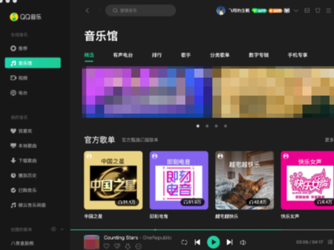
Task: Open the mail inbox icon in header
Action: pyautogui.click(x=307, y=10)
